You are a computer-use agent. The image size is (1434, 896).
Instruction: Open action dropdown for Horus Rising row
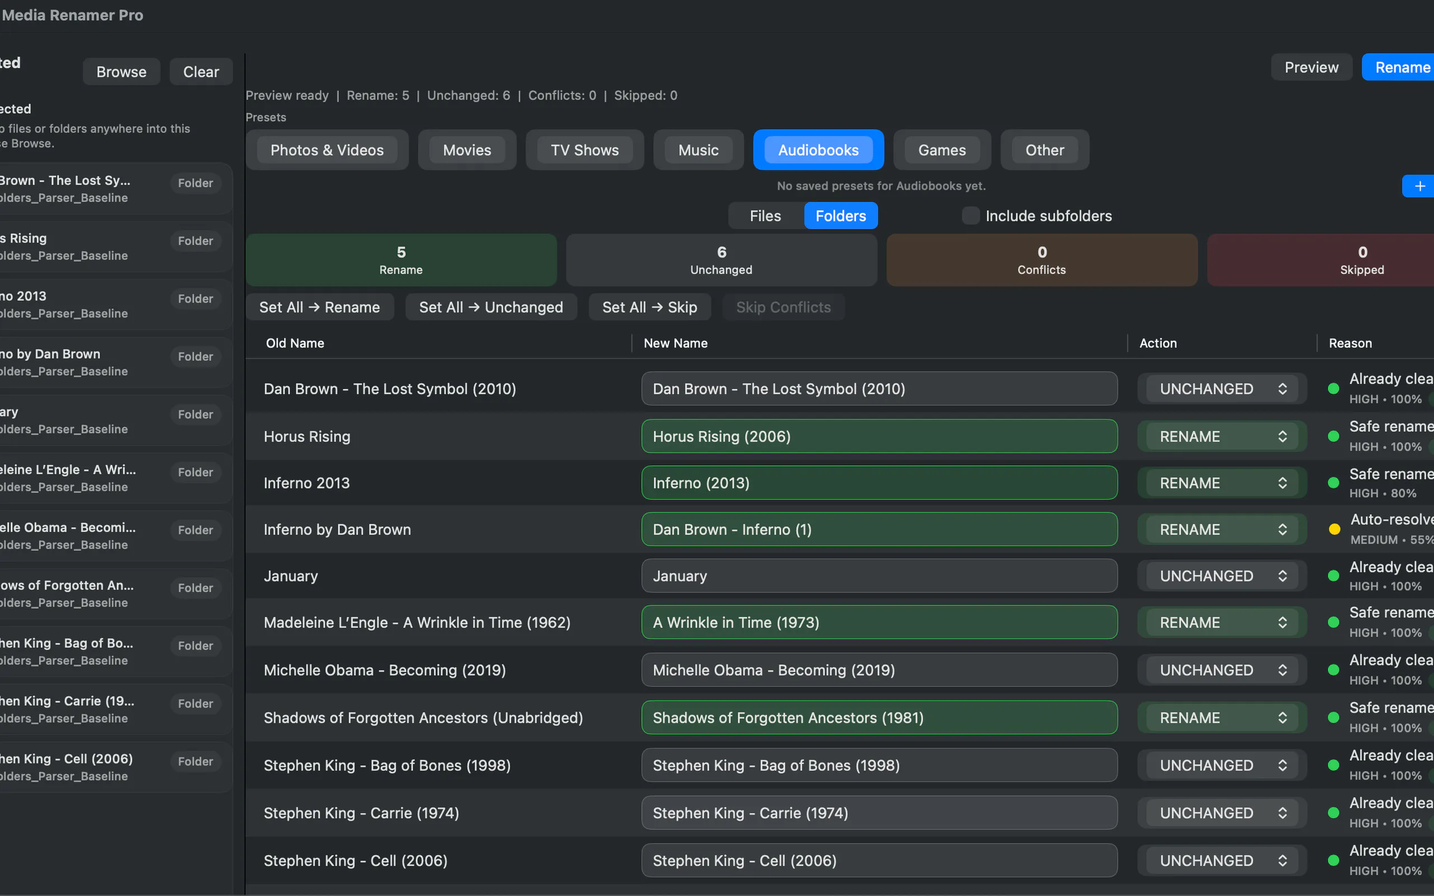click(1222, 436)
